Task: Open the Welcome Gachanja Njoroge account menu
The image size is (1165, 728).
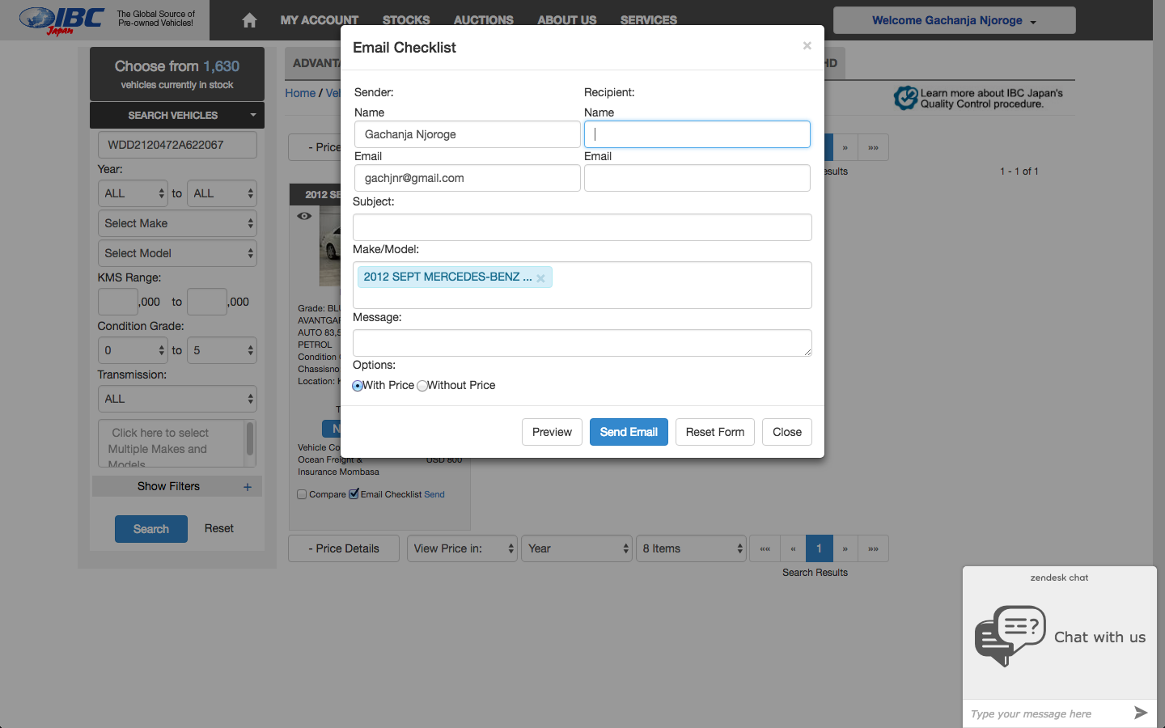Action: tap(954, 20)
